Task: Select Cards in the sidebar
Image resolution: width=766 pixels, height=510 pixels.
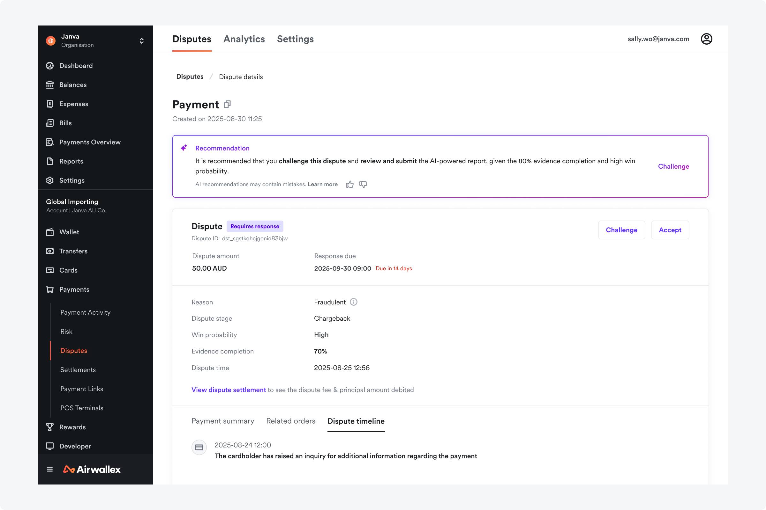Action: (x=68, y=270)
